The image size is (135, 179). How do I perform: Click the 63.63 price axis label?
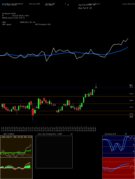pos(131,94)
